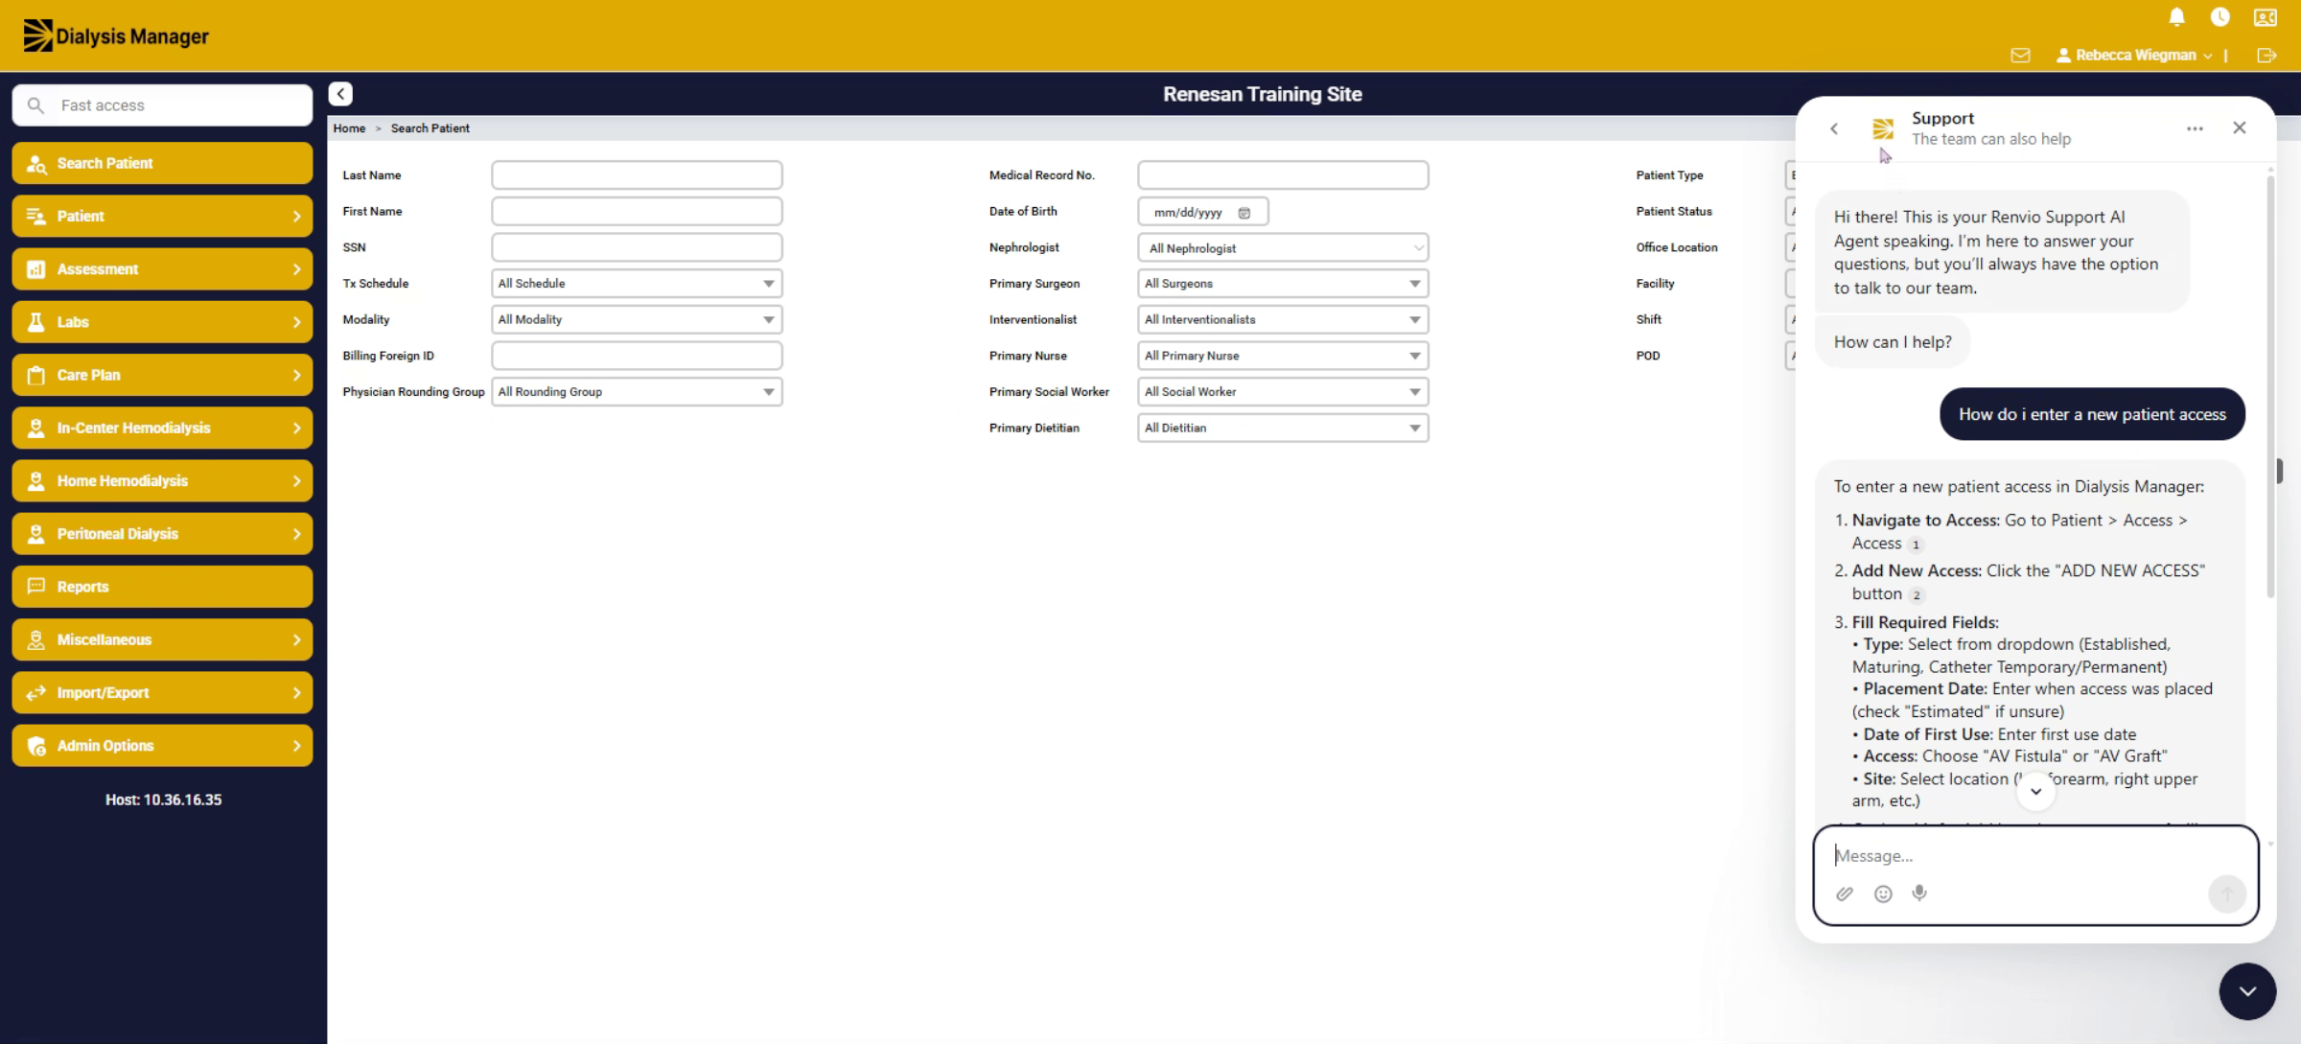
Task: Click the chat back arrow in Support panel
Action: click(1834, 128)
